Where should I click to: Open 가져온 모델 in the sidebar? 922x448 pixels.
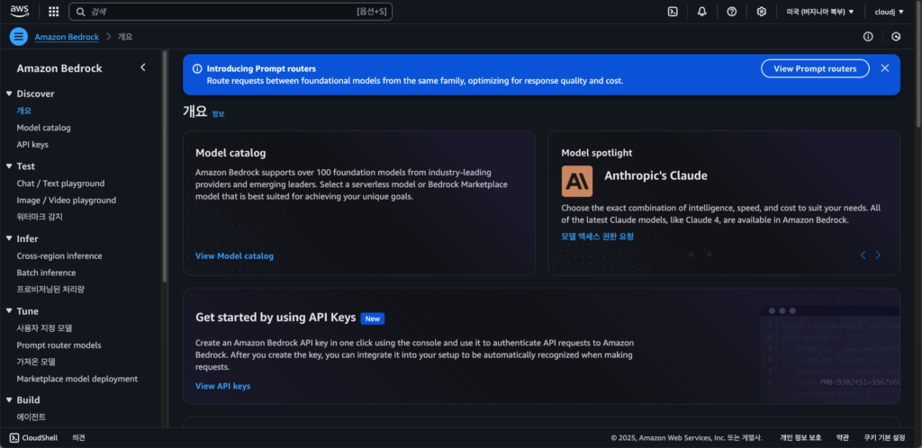[36, 362]
